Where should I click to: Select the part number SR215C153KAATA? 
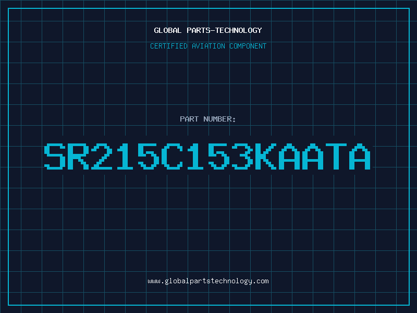(207, 156)
